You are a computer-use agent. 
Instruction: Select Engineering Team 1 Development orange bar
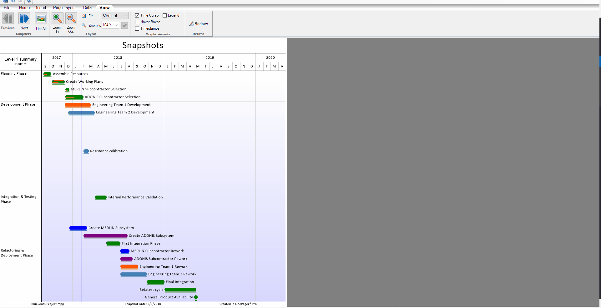[x=78, y=105]
